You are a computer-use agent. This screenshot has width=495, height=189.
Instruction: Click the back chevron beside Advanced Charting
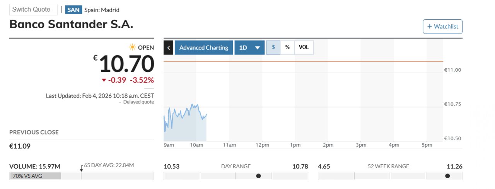168,47
